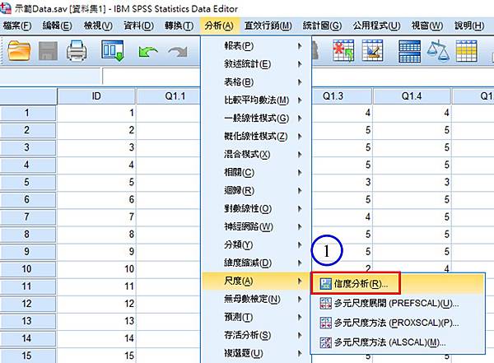The image size is (494, 363).
Task: Choose 信度分析(R)... from submenu
Action: click(x=398, y=284)
